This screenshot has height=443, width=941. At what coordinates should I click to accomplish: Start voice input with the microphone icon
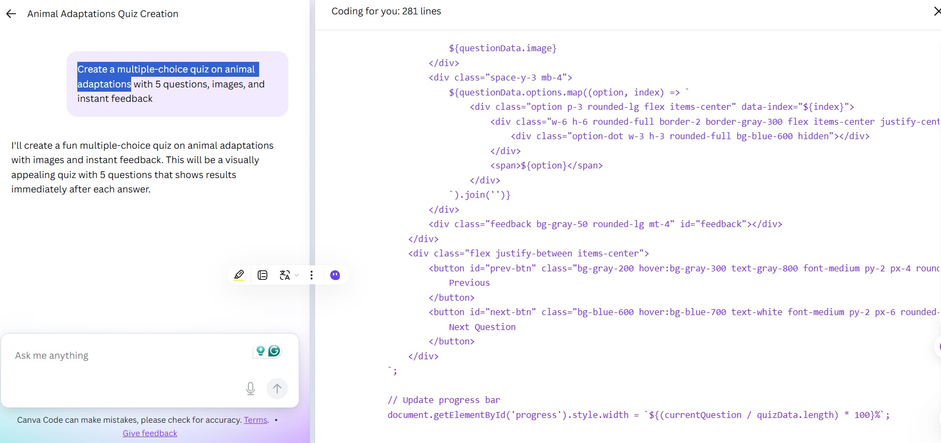tap(251, 389)
